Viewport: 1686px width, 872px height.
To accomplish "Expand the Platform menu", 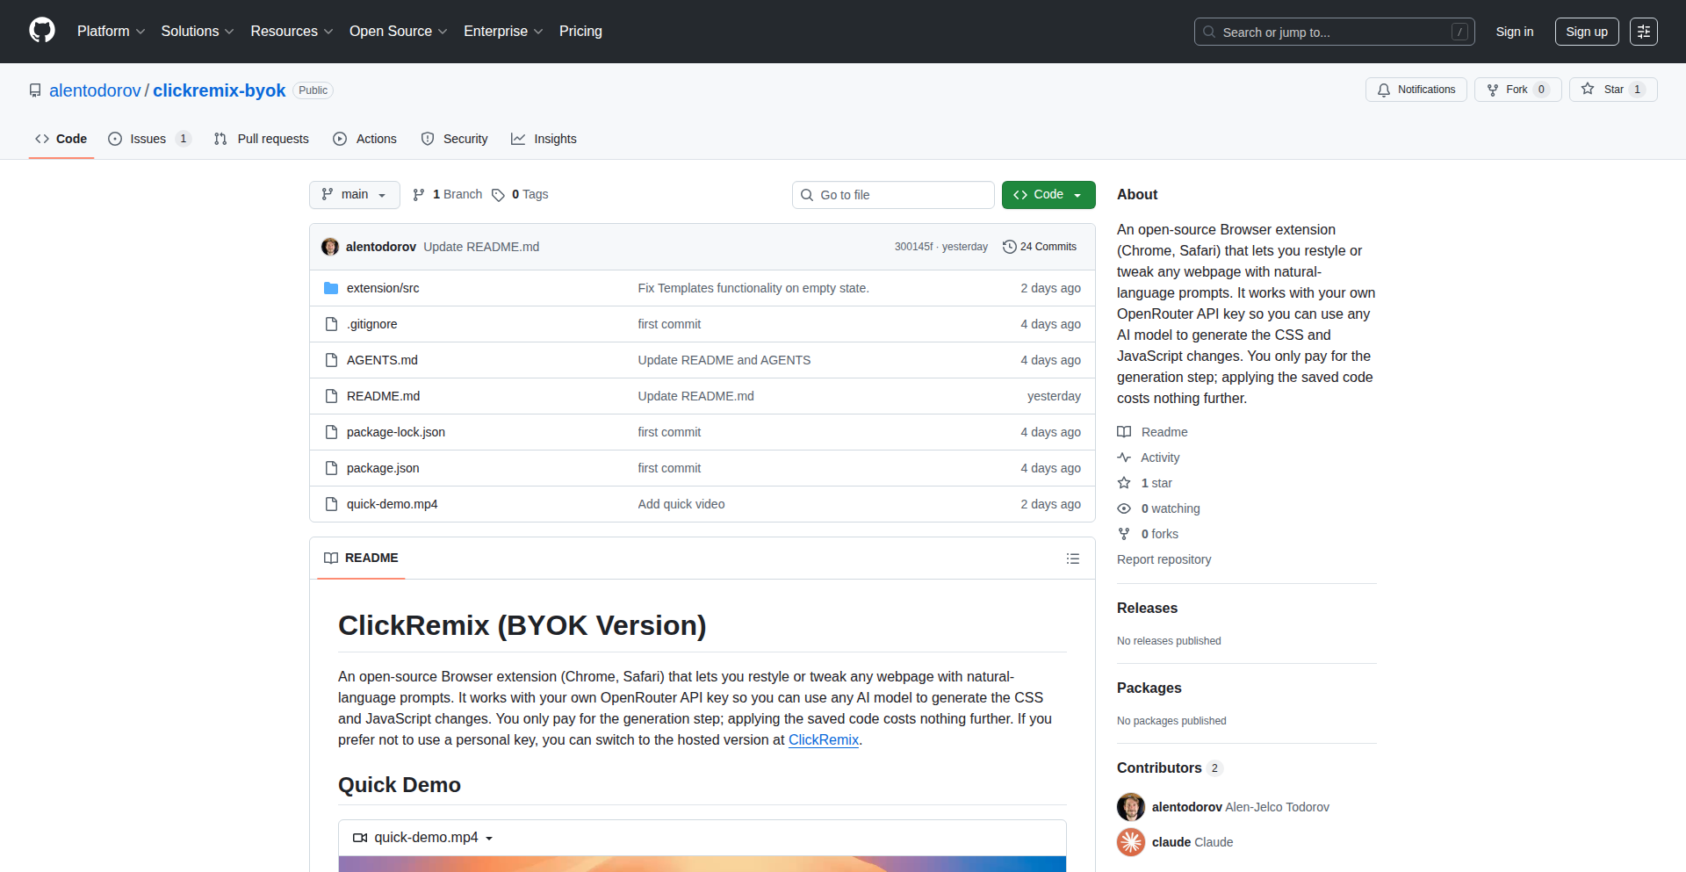I will [111, 32].
